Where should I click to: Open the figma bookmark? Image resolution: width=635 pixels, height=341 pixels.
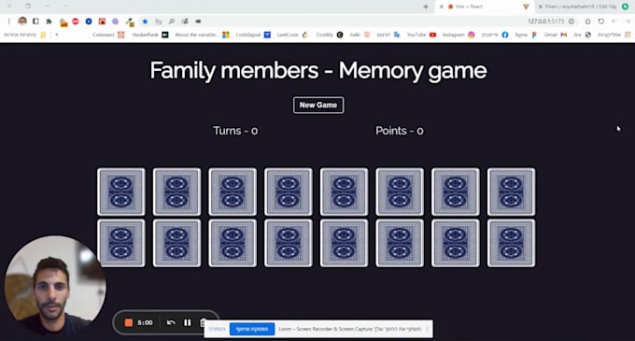(526, 35)
